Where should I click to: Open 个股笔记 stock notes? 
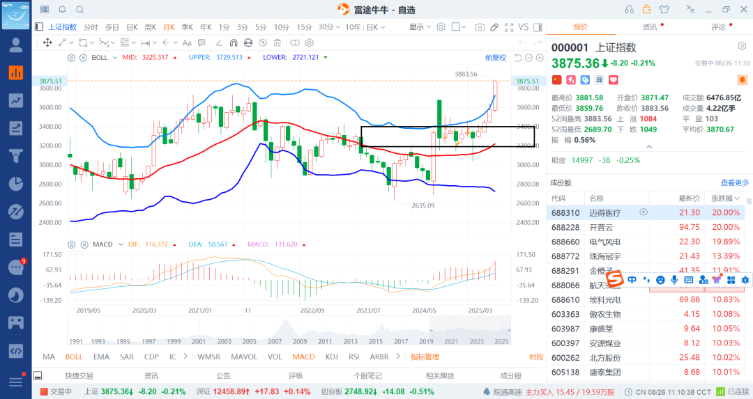pyautogui.click(x=368, y=376)
